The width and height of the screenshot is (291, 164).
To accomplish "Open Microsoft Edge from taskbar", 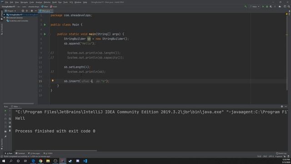I will pyautogui.click(x=33, y=161).
